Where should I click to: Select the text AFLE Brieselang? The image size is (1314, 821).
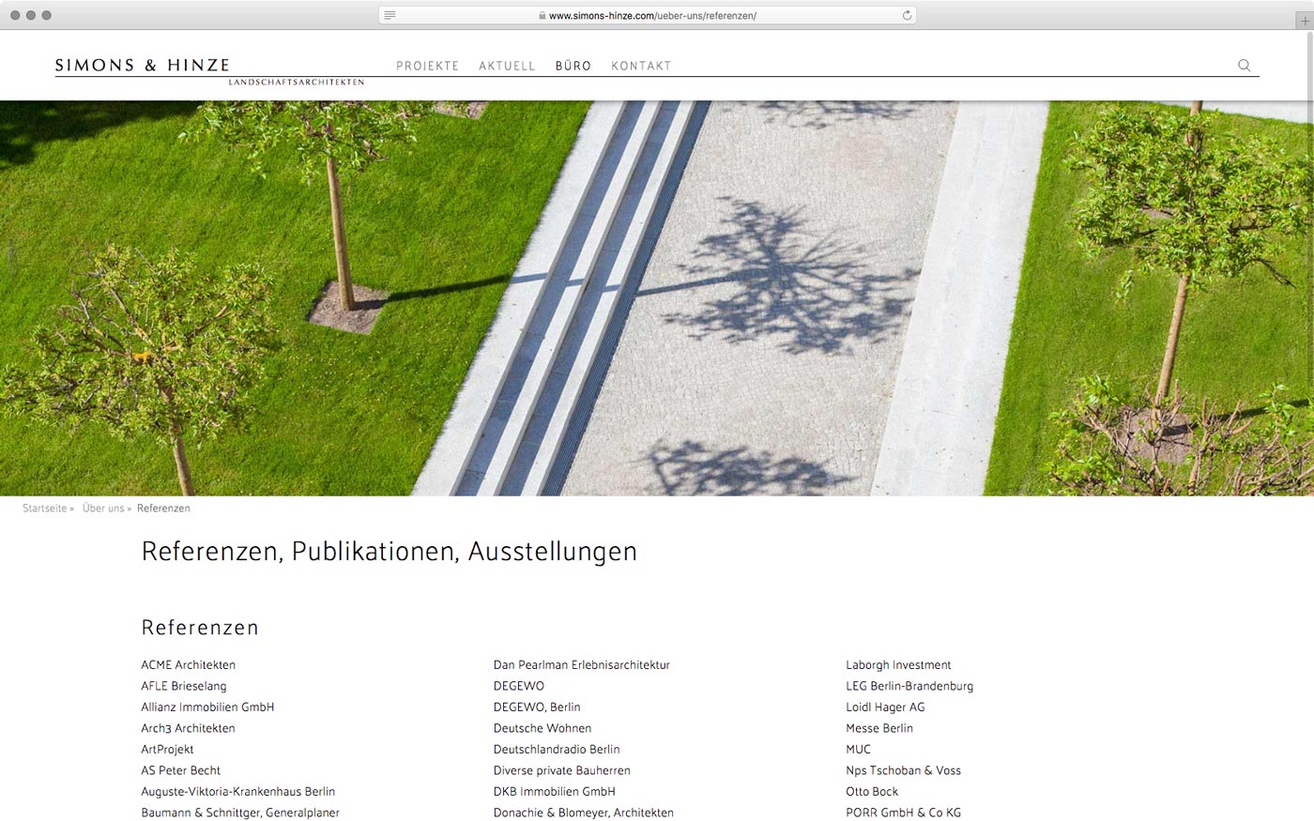(184, 686)
